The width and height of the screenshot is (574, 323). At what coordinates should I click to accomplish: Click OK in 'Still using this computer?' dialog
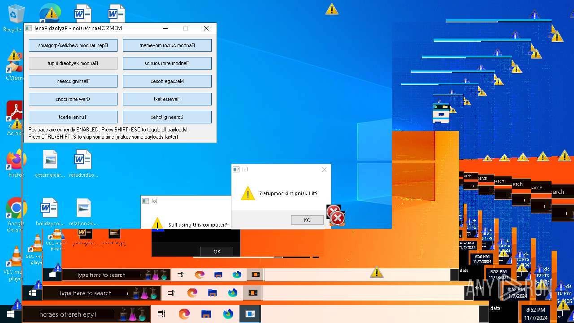[x=217, y=252]
